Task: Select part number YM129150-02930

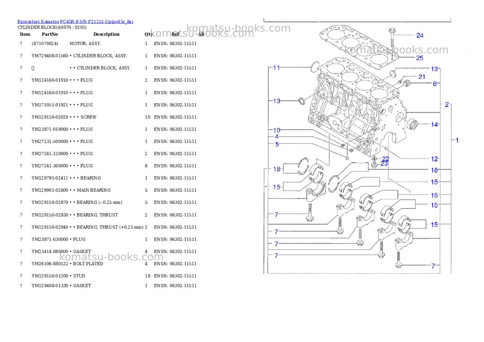Action: point(50,215)
